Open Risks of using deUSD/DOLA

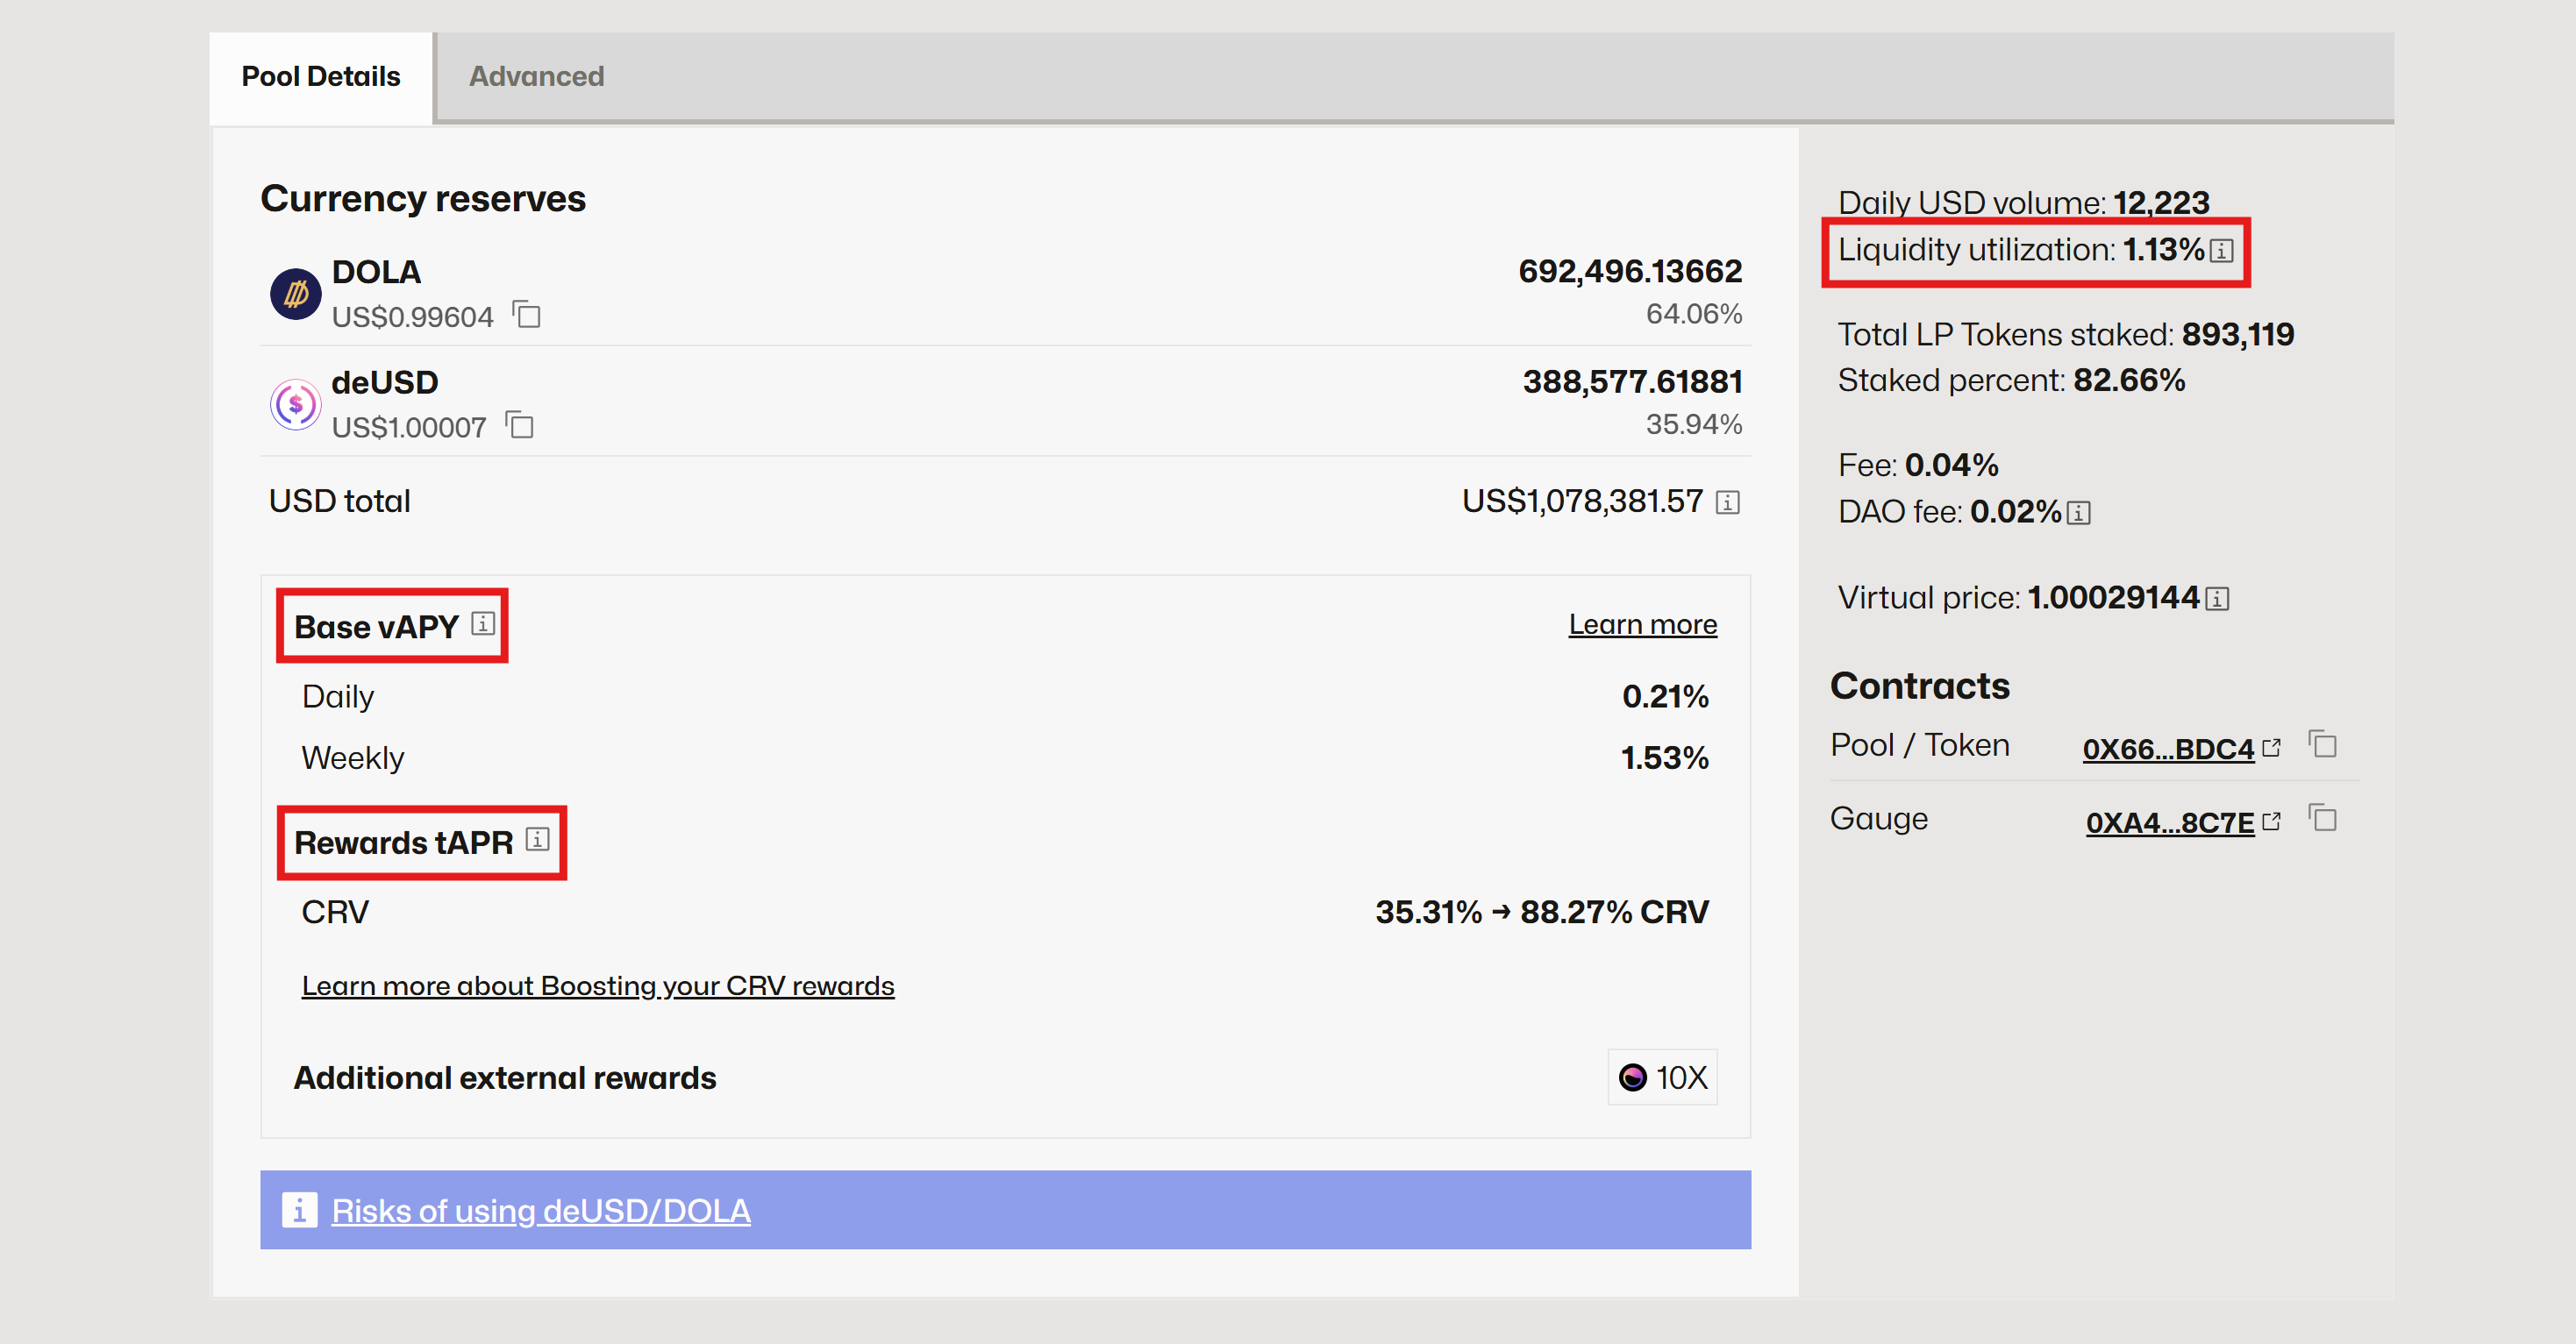point(541,1210)
